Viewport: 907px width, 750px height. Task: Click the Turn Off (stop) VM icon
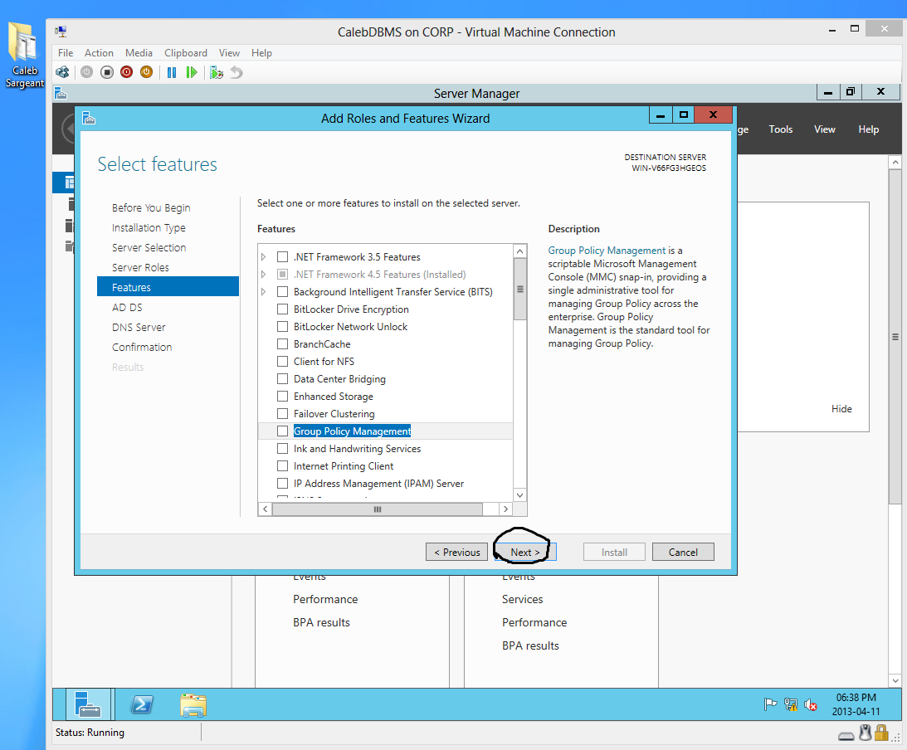(106, 72)
